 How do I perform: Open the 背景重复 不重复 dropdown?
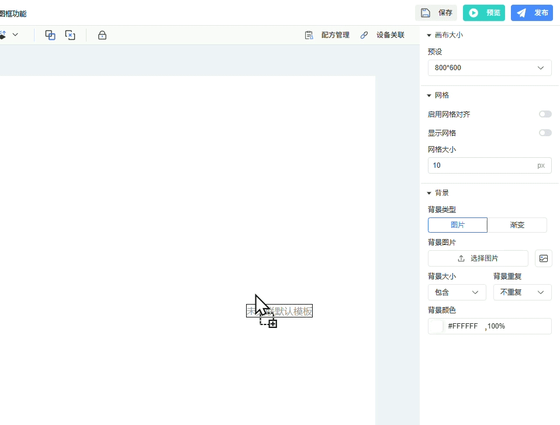(x=522, y=292)
